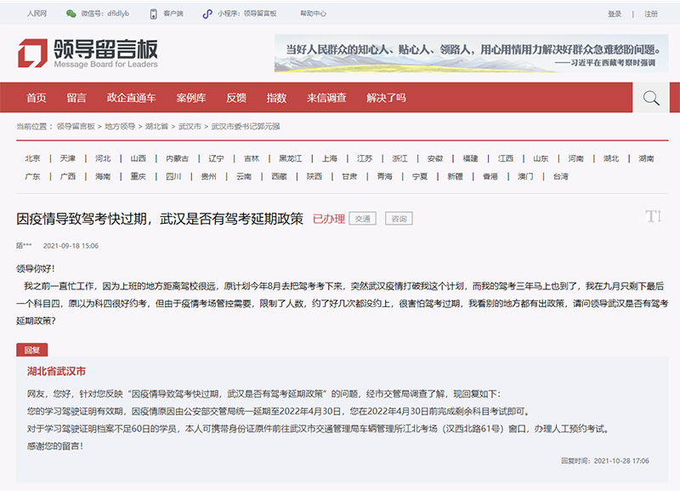680x491 pixels.
Task: Open the 人民网 link at top
Action: [x=37, y=14]
